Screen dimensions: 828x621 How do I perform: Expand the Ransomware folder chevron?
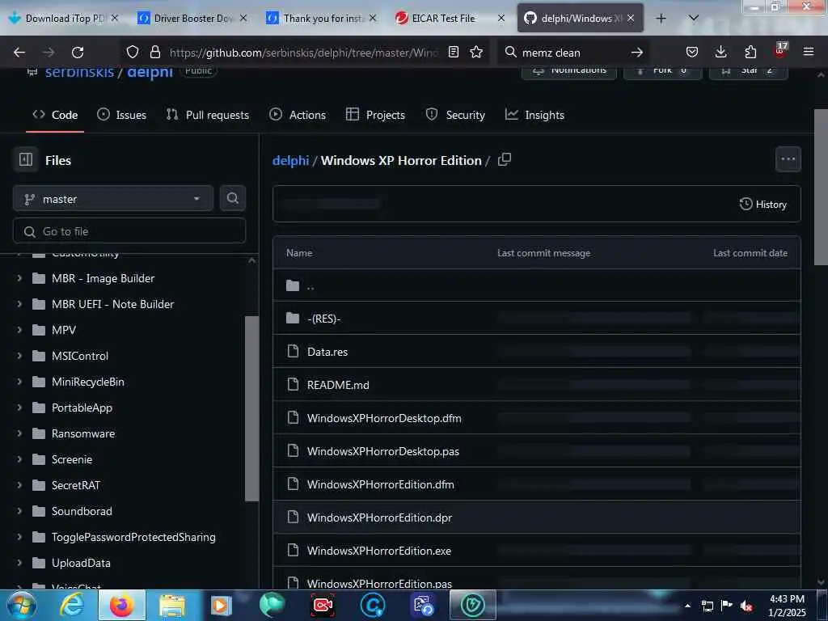coord(19,433)
